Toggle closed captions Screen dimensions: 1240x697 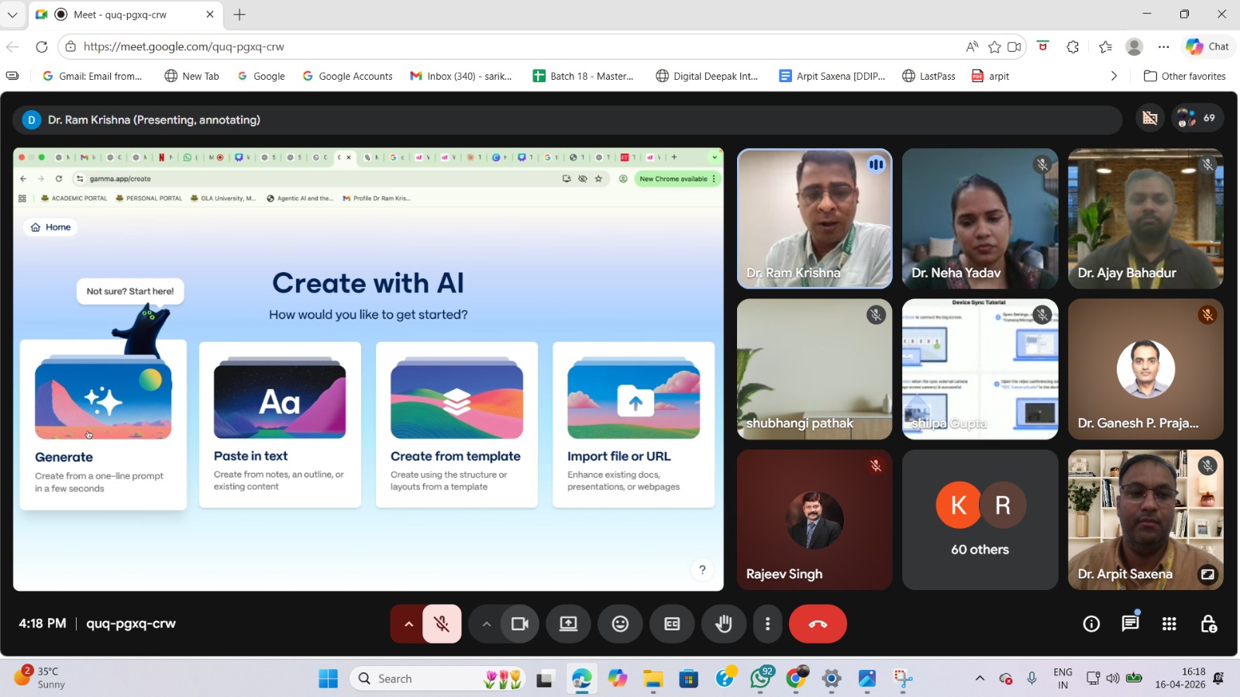672,624
